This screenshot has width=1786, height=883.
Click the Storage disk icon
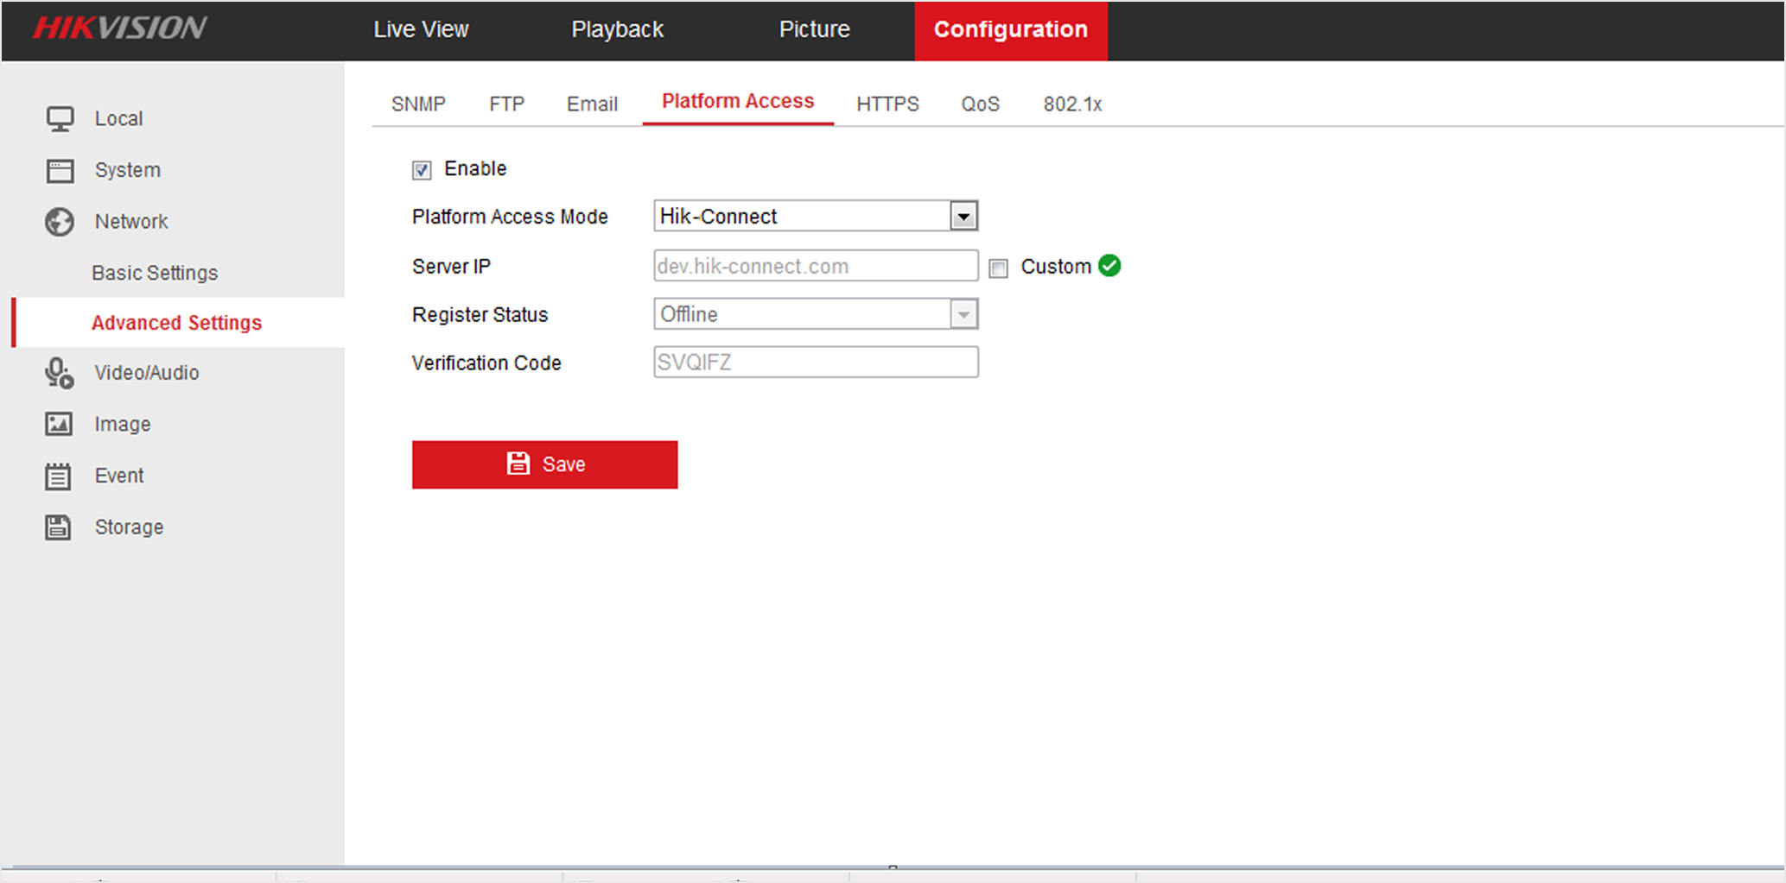point(57,527)
